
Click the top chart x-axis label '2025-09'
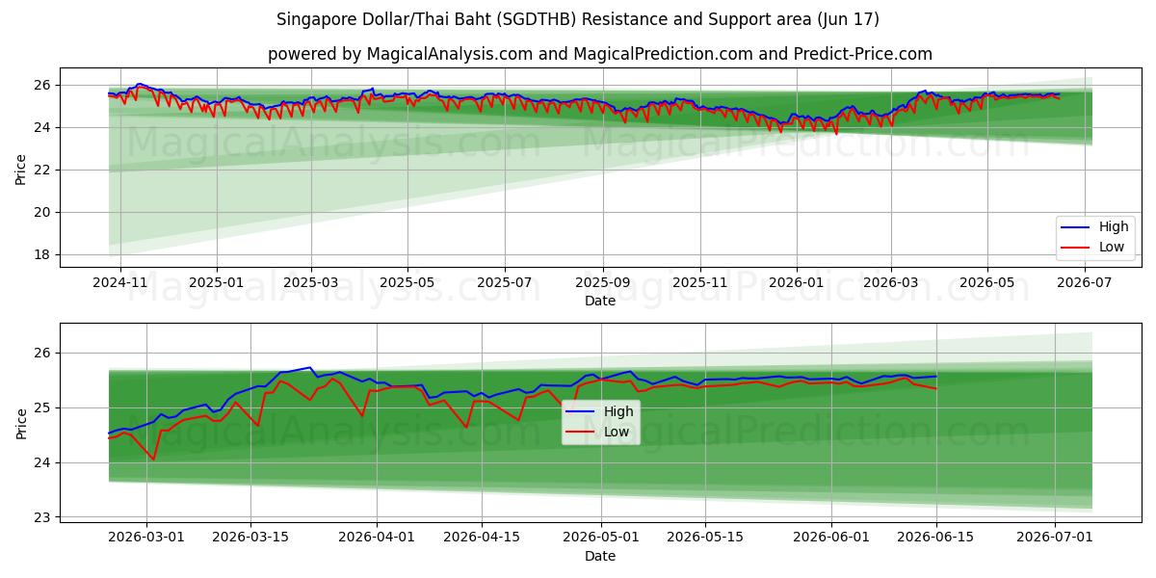pyautogui.click(x=603, y=284)
